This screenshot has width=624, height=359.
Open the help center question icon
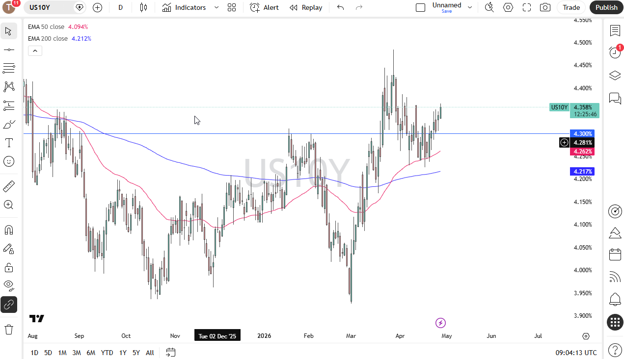point(615,350)
